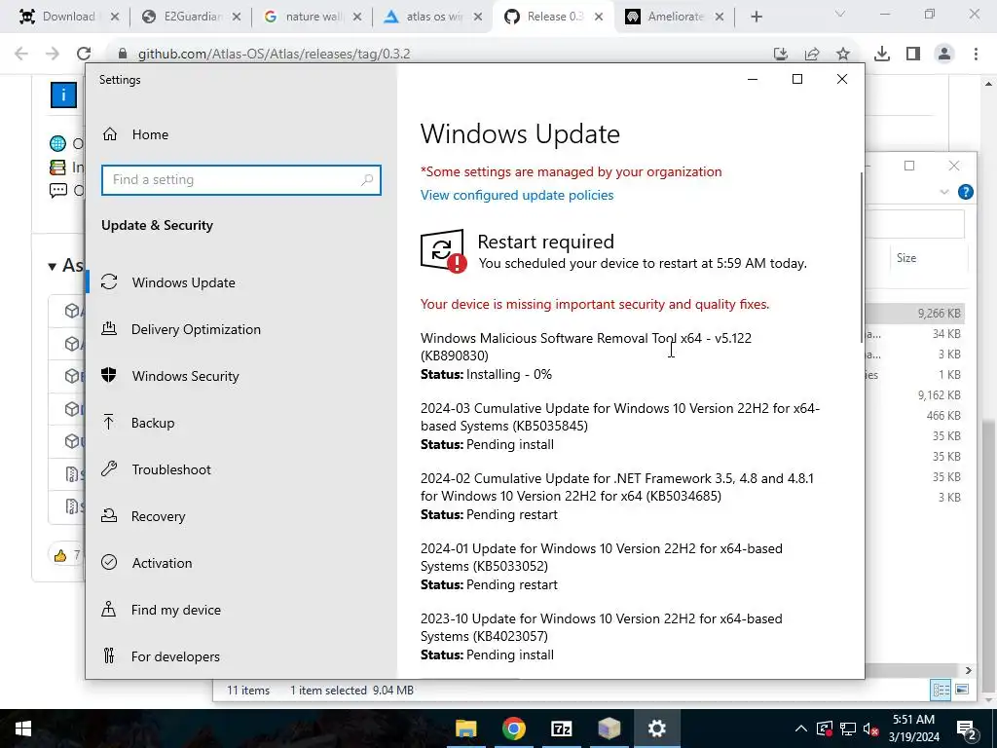Click the Settings window vertical scrollbar
The width and height of the screenshot is (997, 748).
pos(863,257)
